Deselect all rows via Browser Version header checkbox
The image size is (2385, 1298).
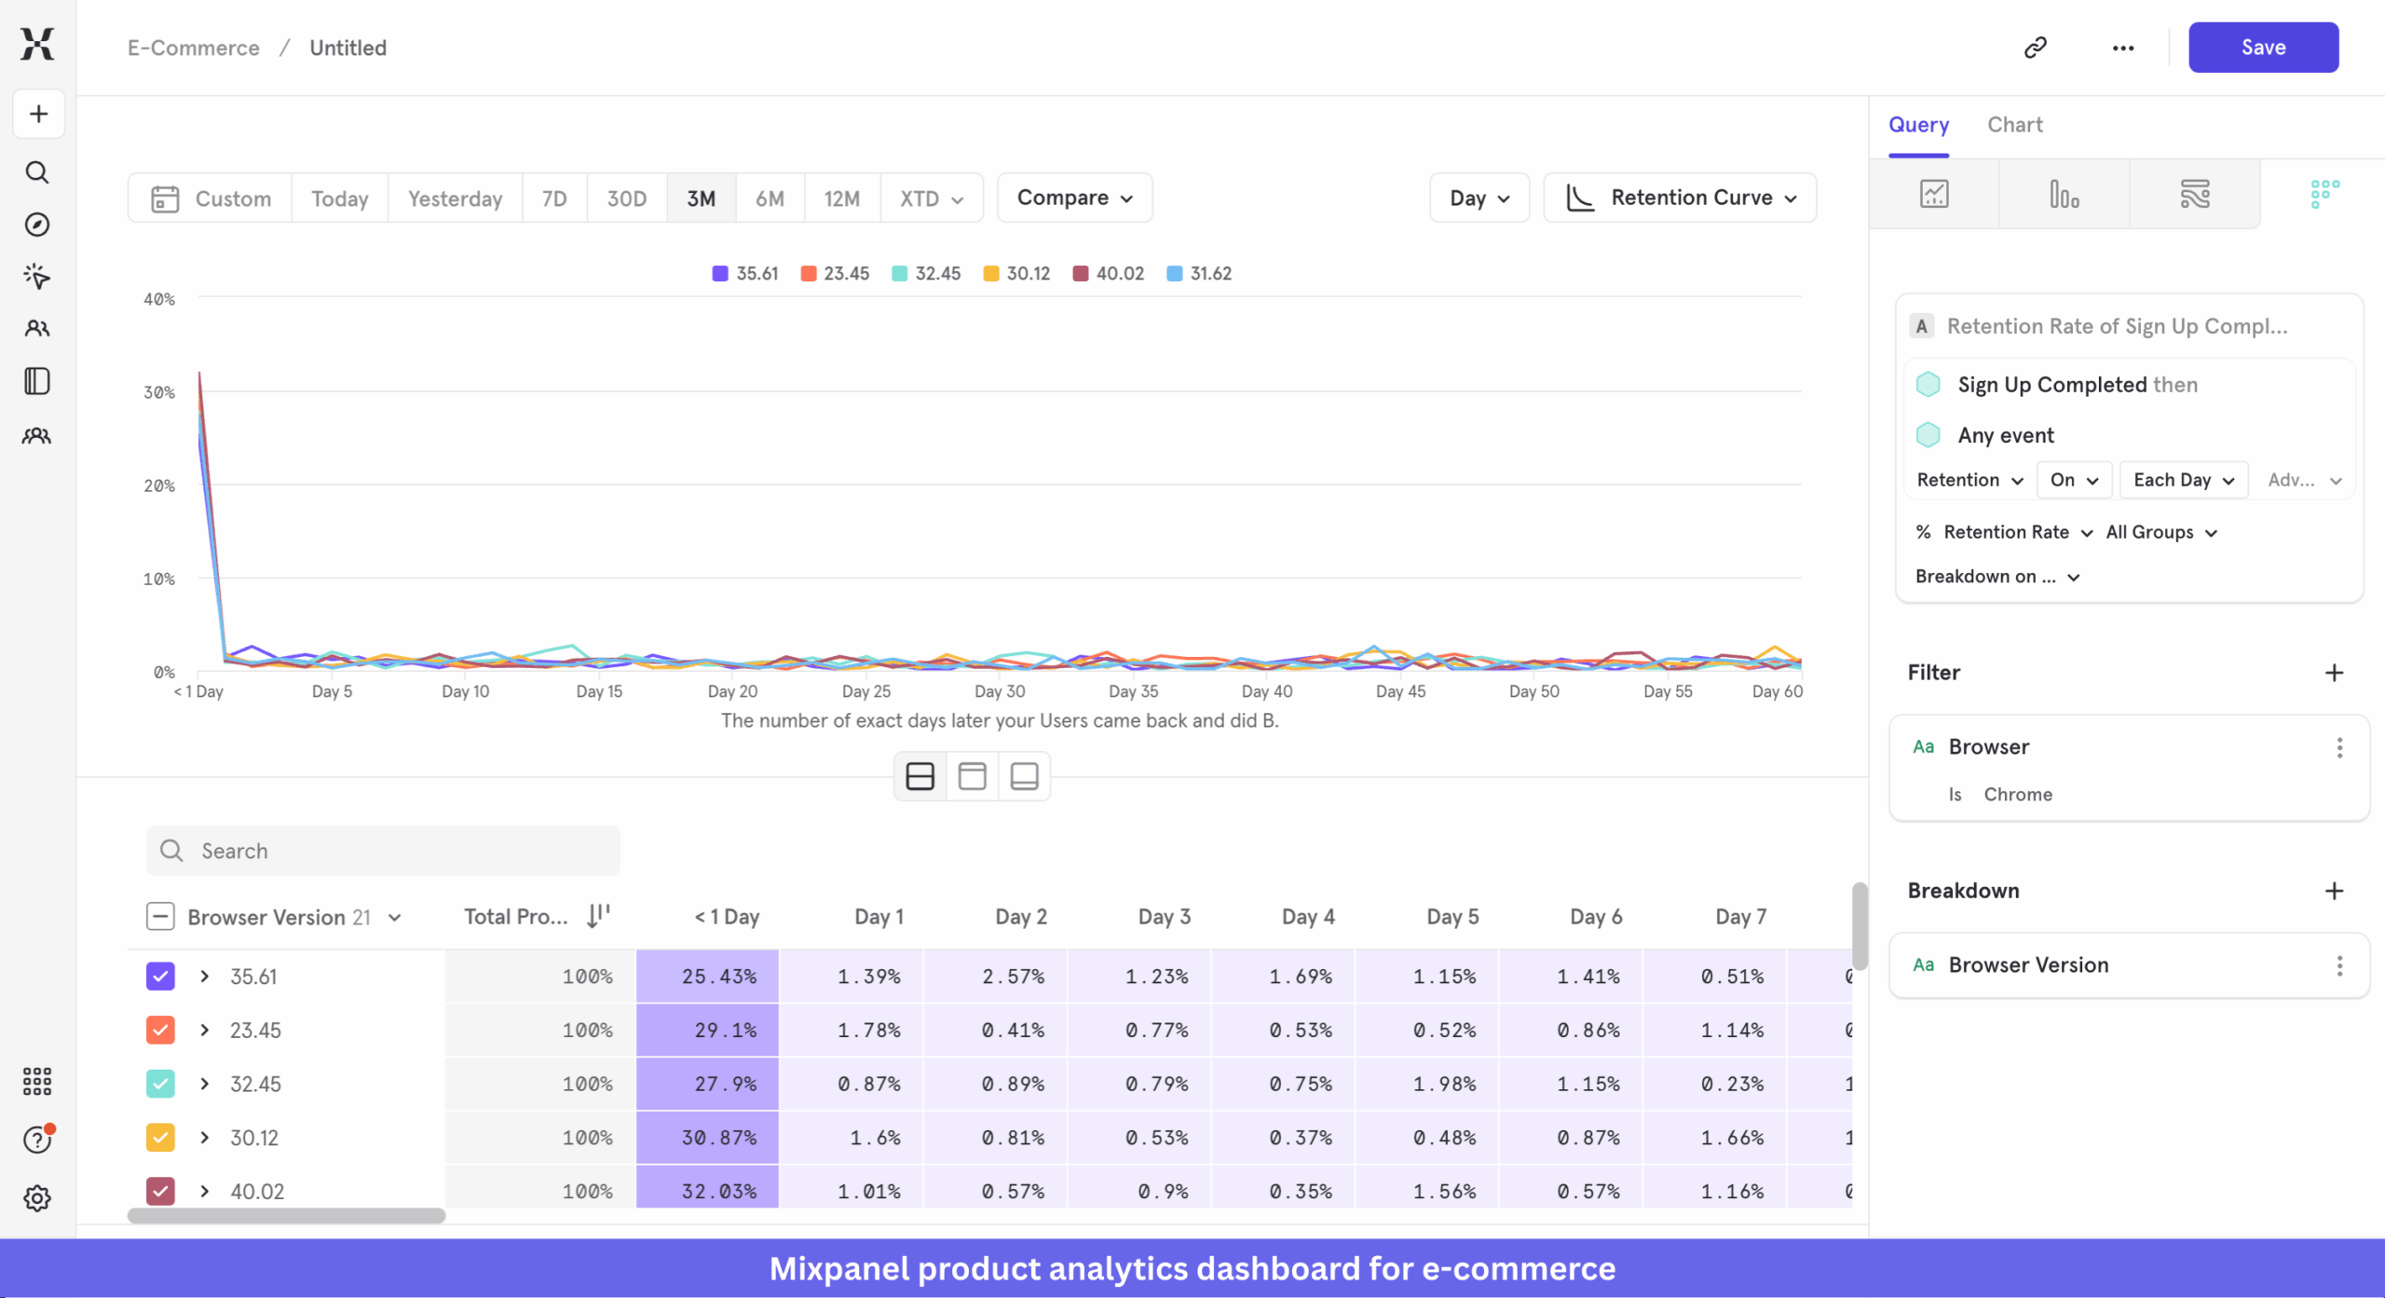tap(160, 916)
